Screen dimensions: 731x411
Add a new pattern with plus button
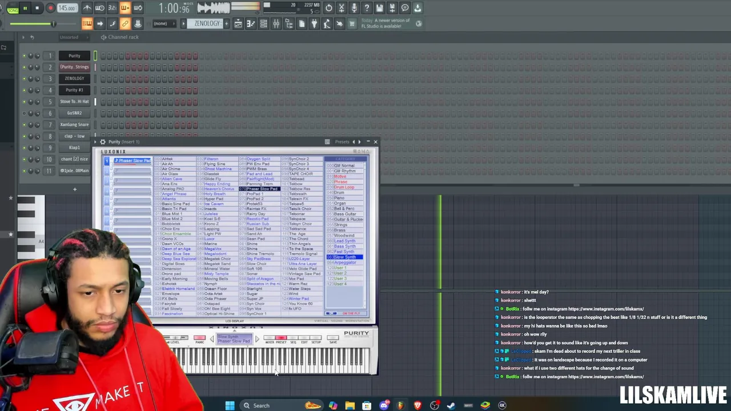coord(227,23)
